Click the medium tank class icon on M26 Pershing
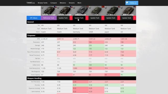Image resolution: width=168 pixels, height=94 pixels. pos(122,7)
